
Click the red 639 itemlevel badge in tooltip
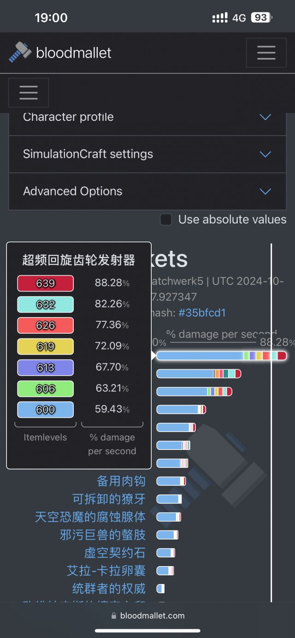click(x=45, y=283)
